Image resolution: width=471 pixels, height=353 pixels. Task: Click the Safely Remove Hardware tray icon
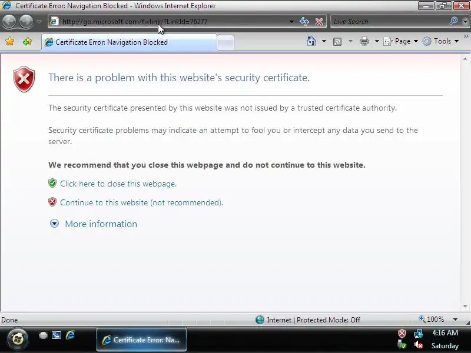(x=402, y=345)
